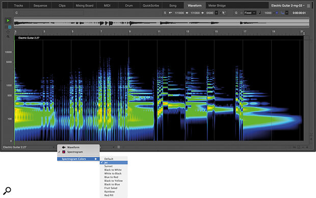Image resolution: width=316 pixels, height=198 pixels.
Task: Select Red Pill color scheme
Action: pyautogui.click(x=114, y=195)
